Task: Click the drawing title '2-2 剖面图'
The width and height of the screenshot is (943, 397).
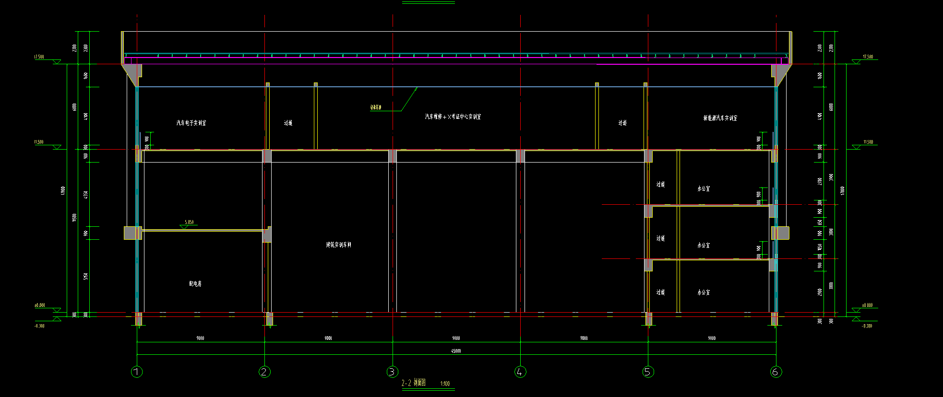Action: [x=414, y=383]
